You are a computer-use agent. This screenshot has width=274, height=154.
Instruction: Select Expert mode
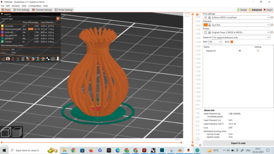tap(268, 10)
